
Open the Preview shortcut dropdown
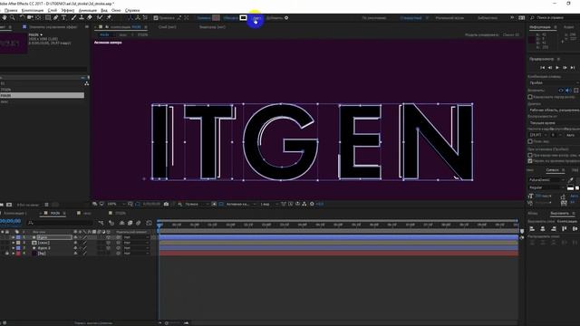pyautogui.click(x=554, y=82)
